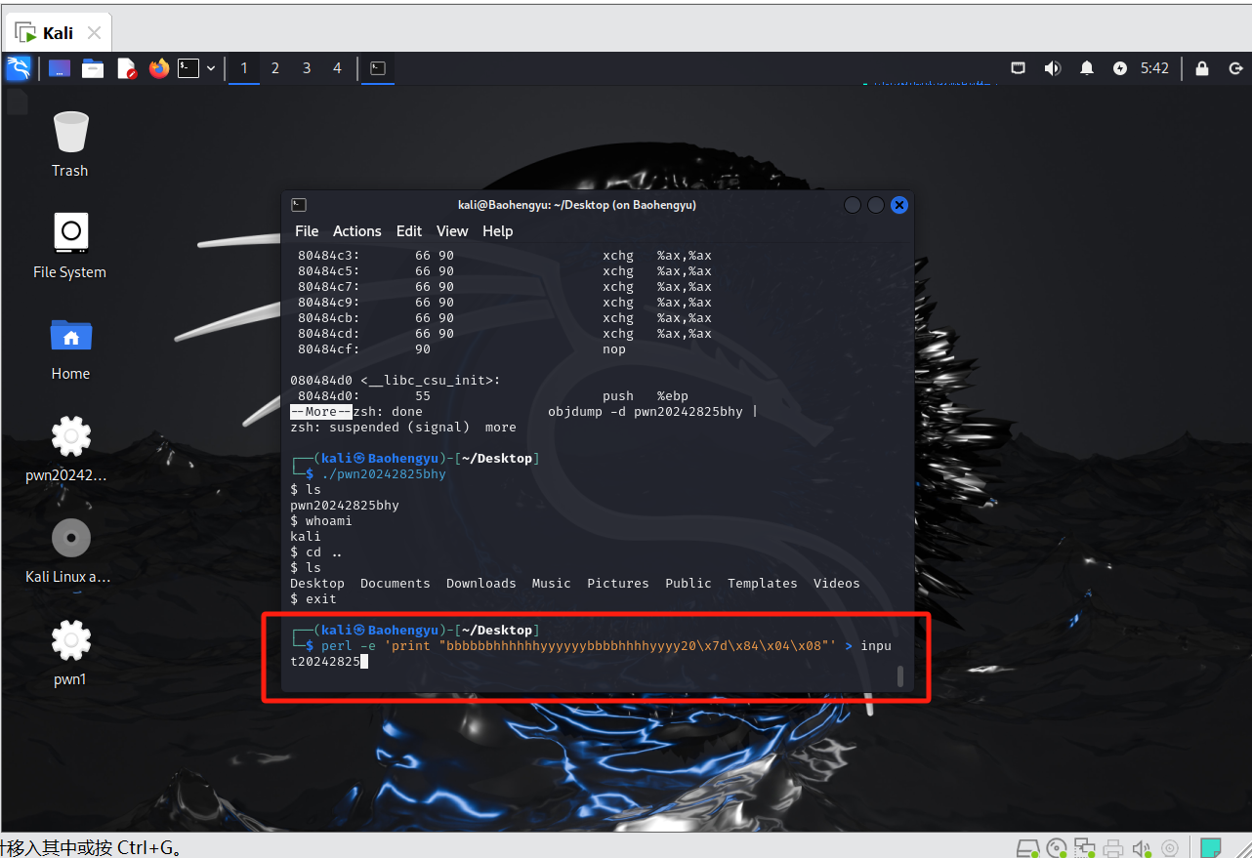This screenshot has width=1252, height=858.
Task: Open the notifications bell icon
Action: (x=1087, y=68)
